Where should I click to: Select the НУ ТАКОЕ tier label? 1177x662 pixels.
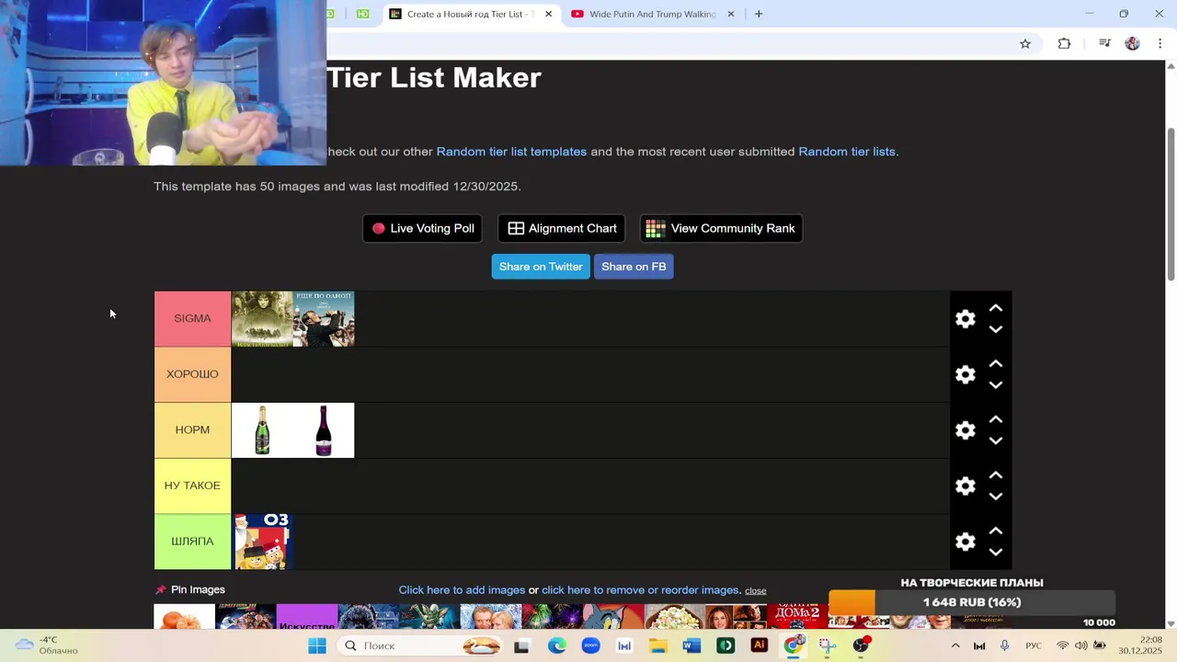(192, 485)
